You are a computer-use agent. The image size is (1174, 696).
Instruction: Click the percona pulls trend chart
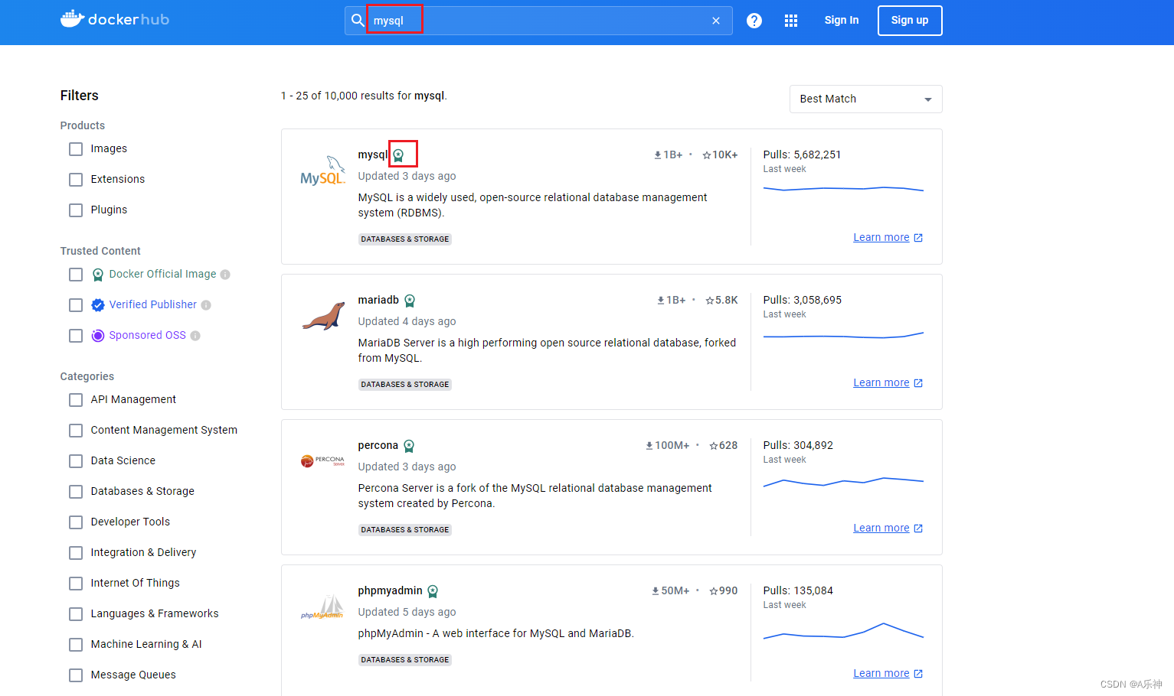tap(843, 482)
